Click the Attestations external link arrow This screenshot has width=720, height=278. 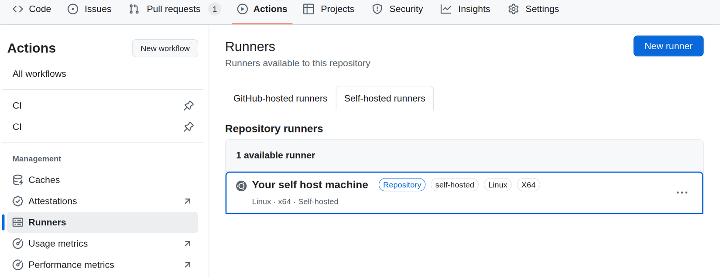[x=188, y=201]
